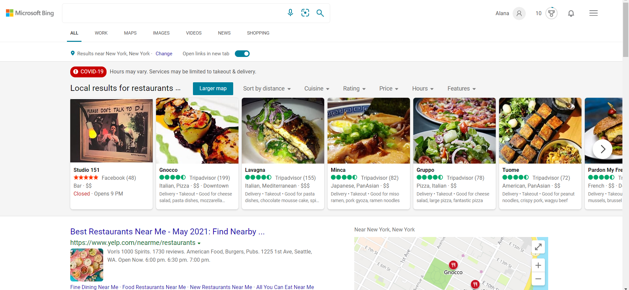Zoom out on the map
Viewport: 629px width, 290px height.
click(x=538, y=279)
